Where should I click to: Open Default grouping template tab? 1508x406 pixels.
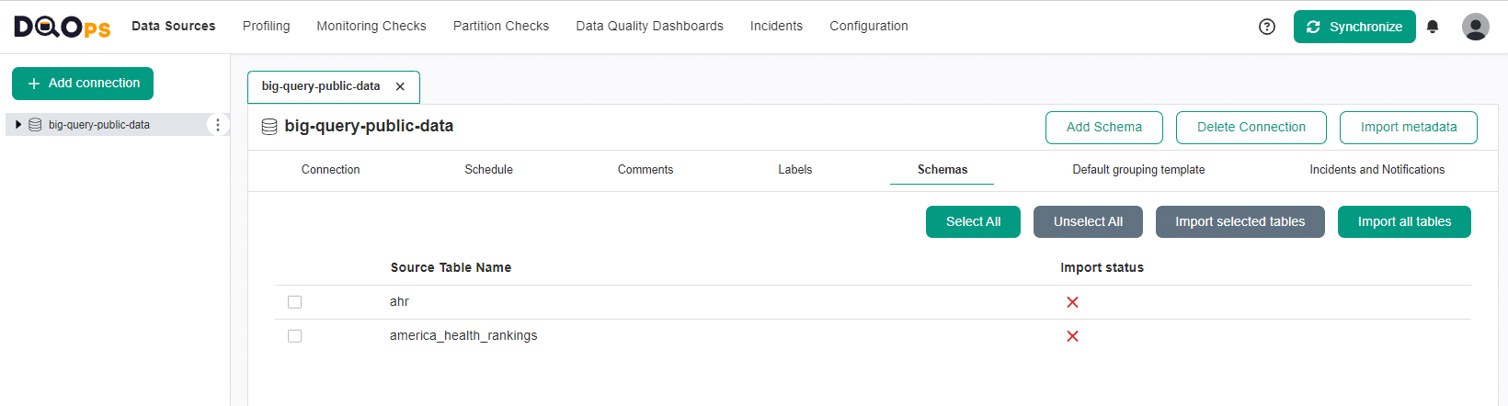(1138, 170)
